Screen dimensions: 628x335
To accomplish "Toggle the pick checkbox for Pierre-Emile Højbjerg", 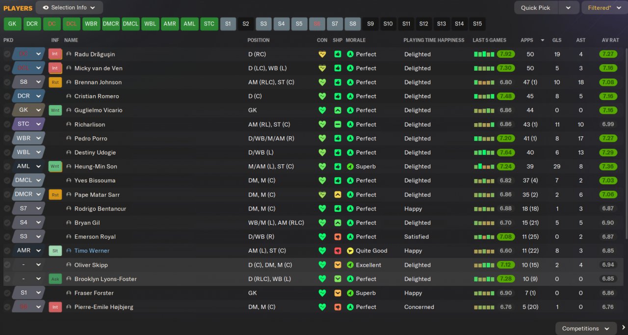I will click(7, 307).
